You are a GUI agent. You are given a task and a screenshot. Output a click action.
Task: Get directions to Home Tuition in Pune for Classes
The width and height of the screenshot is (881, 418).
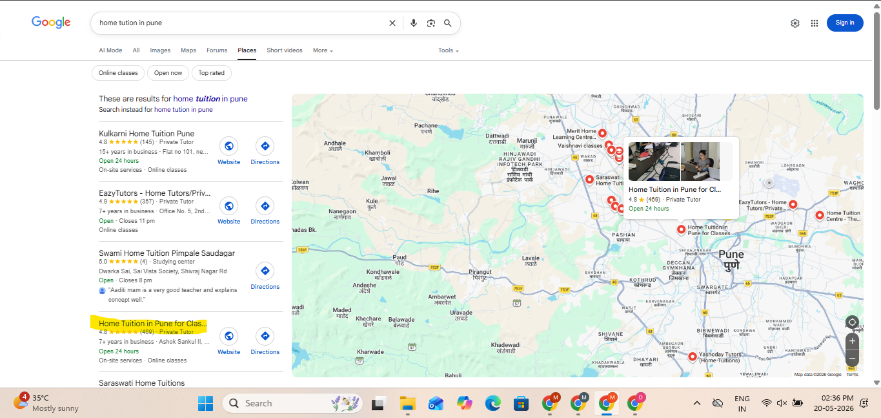[265, 336]
